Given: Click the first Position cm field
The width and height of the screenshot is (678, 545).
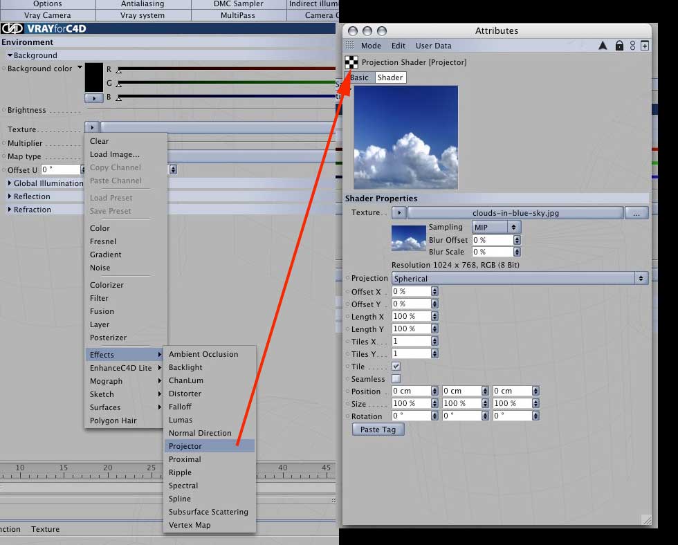Looking at the screenshot, I should pos(411,391).
